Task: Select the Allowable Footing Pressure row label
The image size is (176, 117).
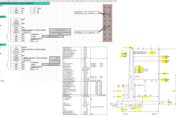Action: pos(70,114)
